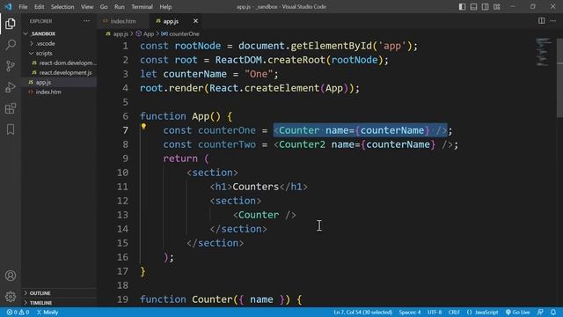
Task: Toggle the bottom panel layout button
Action: click(x=473, y=7)
